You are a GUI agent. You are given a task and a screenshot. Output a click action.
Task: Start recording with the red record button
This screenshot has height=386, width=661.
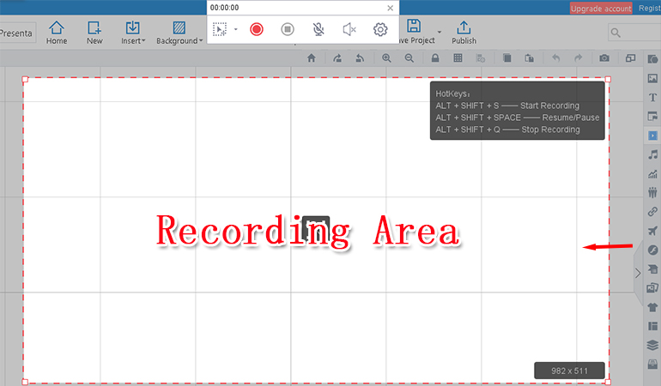point(257,29)
